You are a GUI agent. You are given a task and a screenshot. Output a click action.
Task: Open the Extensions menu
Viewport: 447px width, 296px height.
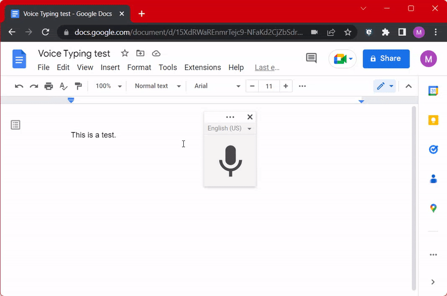point(202,67)
